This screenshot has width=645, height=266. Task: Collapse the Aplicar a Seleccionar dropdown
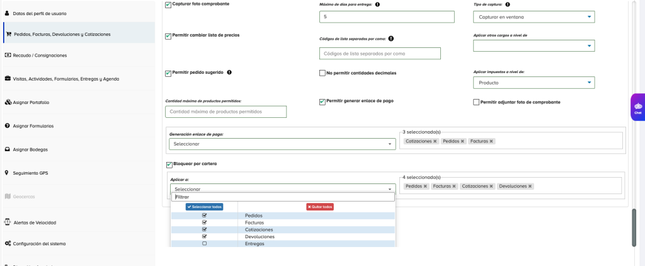pyautogui.click(x=283, y=188)
